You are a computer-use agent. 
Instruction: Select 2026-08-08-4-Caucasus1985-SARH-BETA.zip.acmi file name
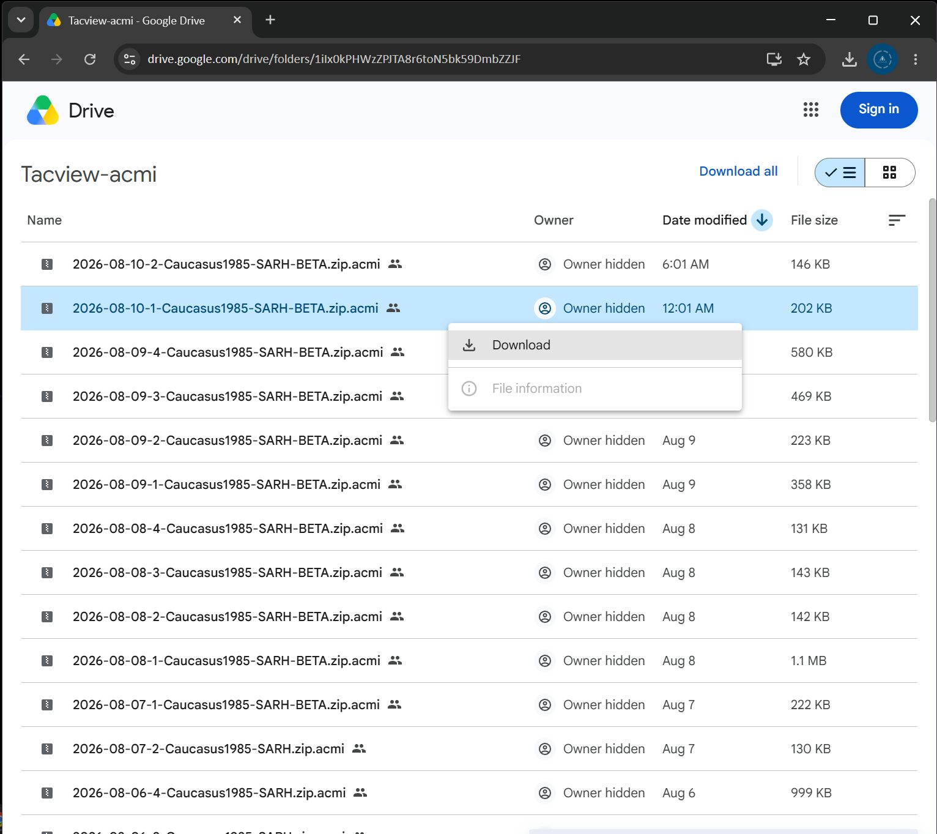coord(228,529)
